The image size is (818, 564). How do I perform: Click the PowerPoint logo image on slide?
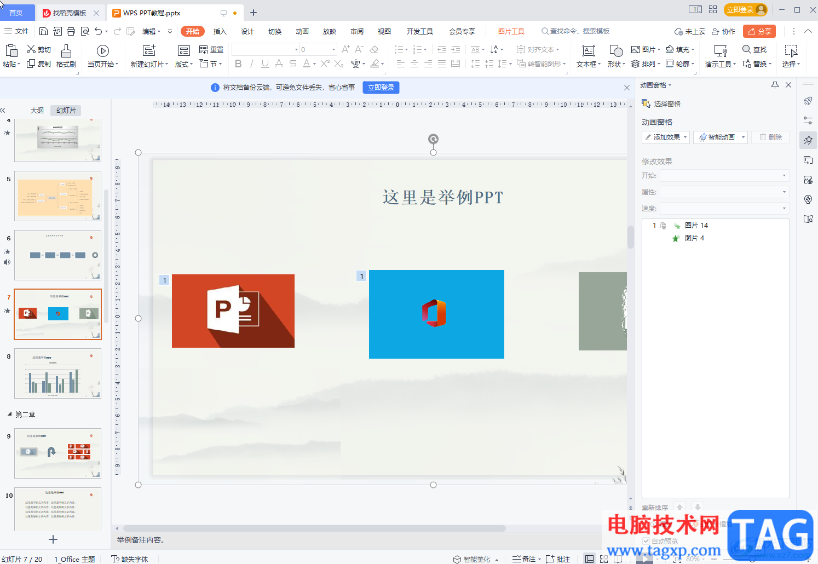(x=233, y=311)
